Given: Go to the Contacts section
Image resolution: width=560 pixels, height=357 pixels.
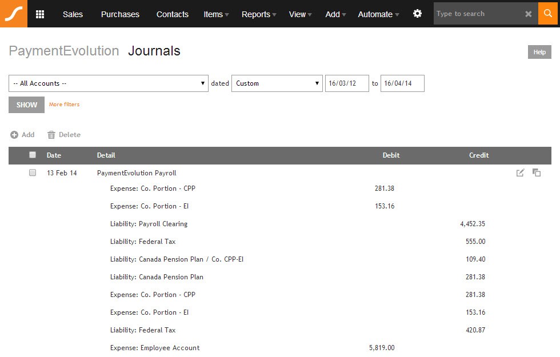Looking at the screenshot, I should coord(173,14).
